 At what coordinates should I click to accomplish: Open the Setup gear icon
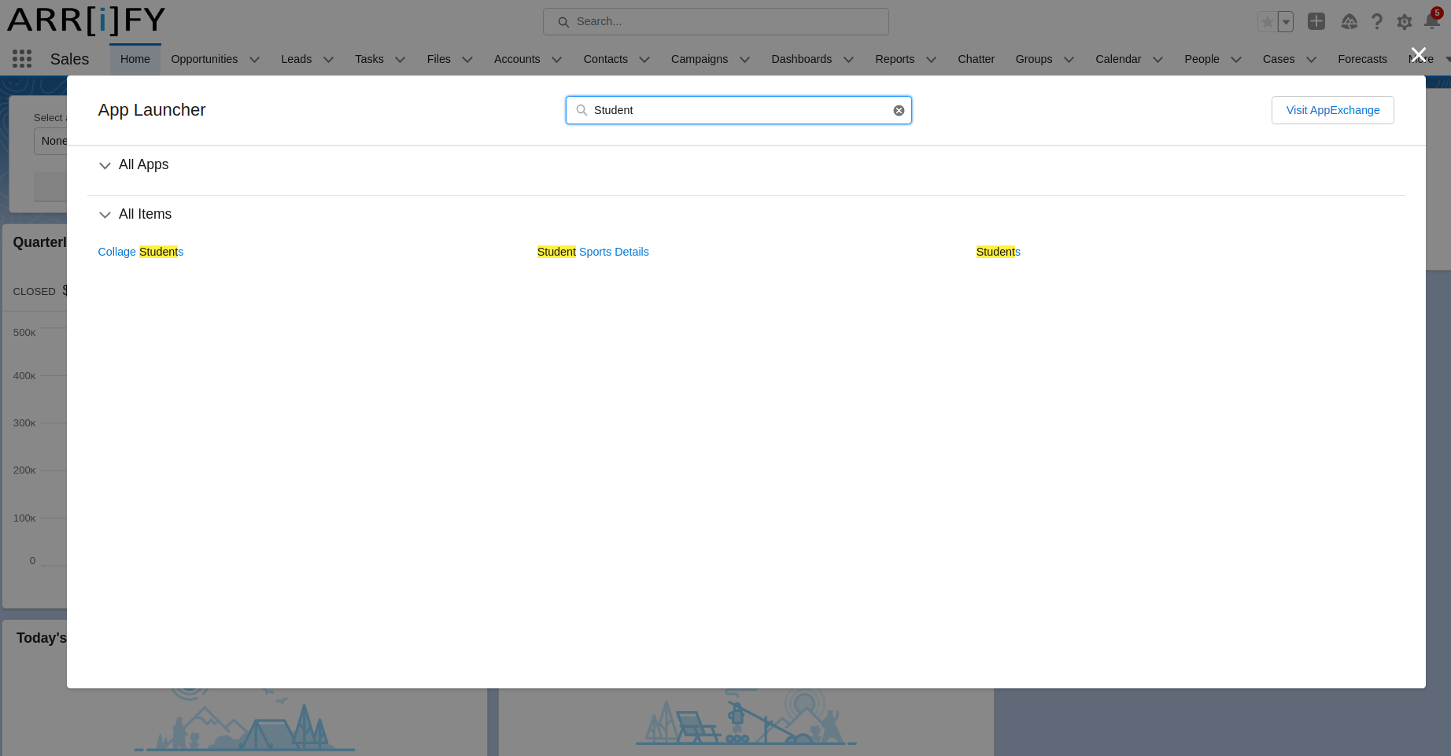1405,22
